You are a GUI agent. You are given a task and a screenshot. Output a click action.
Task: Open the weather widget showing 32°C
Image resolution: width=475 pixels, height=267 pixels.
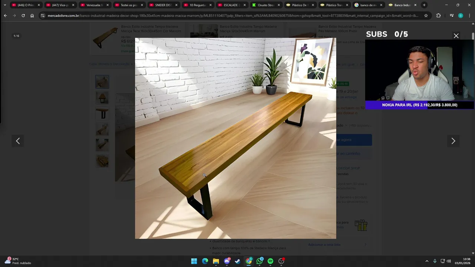tap(17, 261)
